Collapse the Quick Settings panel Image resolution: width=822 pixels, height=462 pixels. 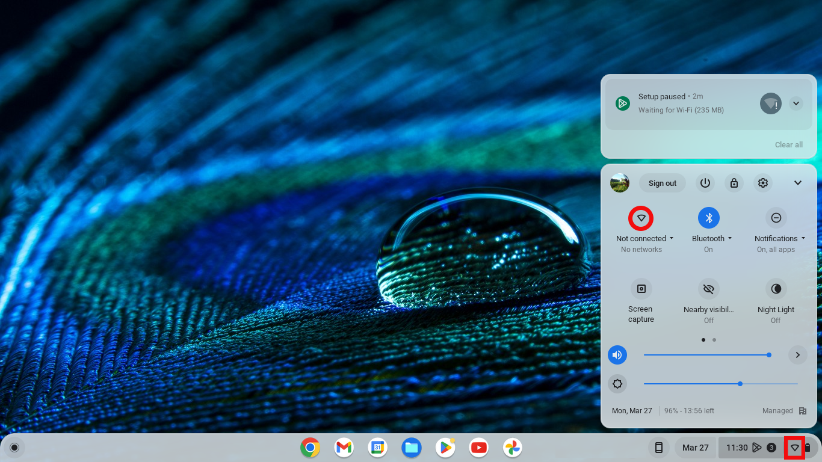(798, 183)
